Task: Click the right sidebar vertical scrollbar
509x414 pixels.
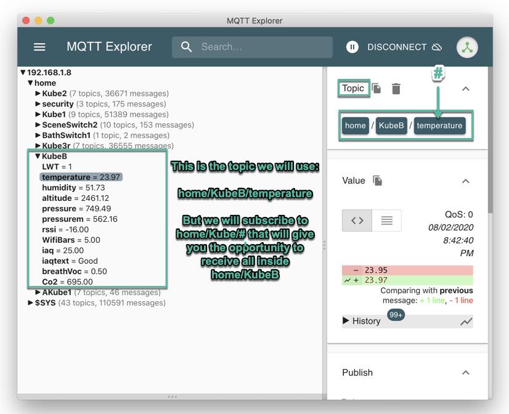Action: 490,139
